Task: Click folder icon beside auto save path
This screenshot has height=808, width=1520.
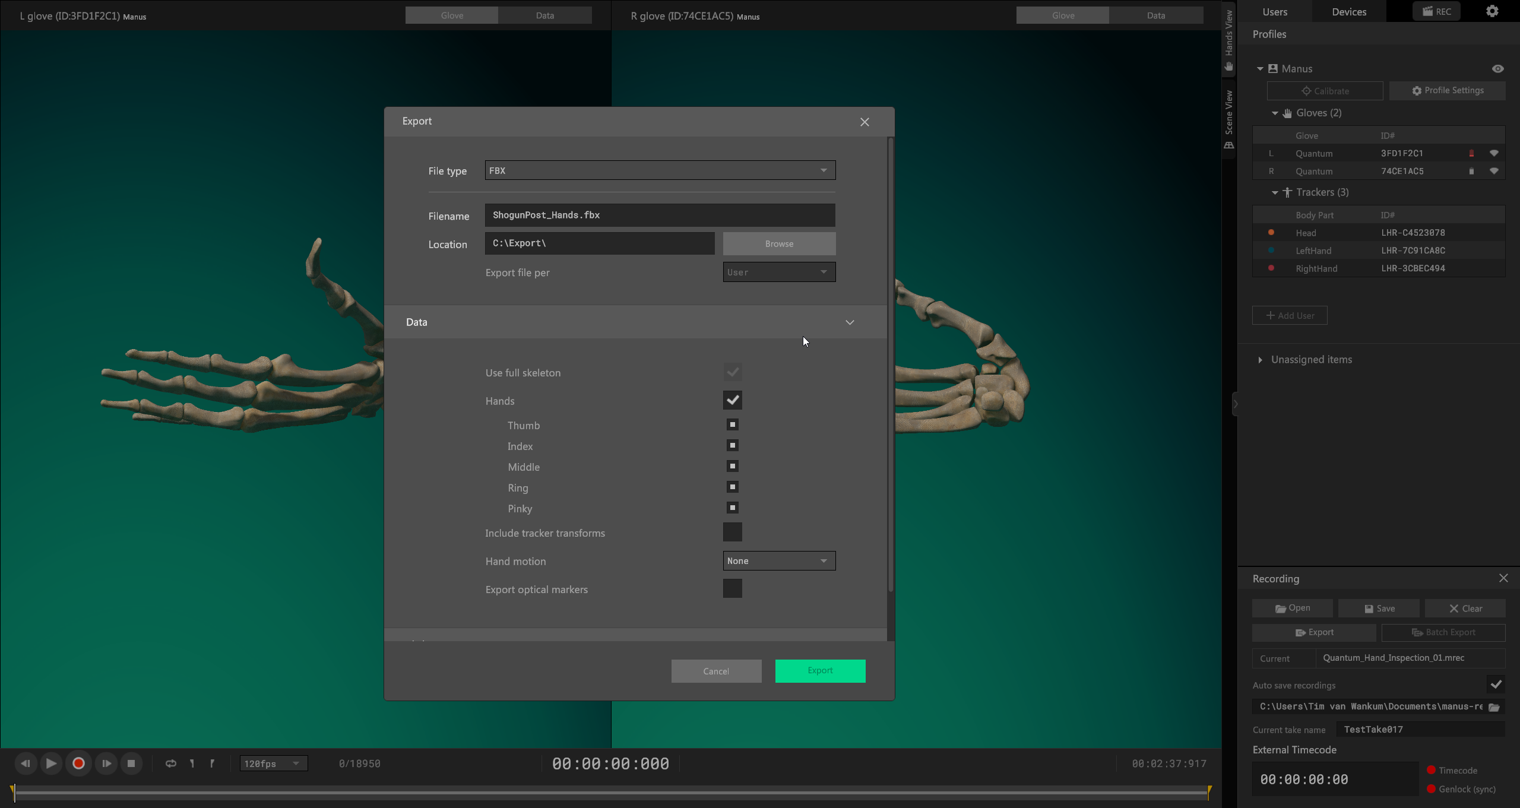Action: (x=1494, y=707)
